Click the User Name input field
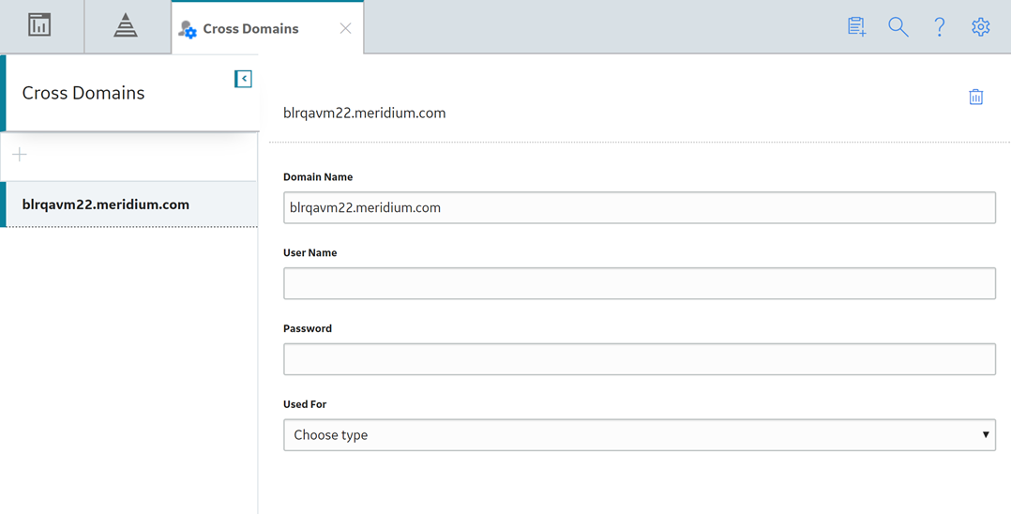 [640, 283]
